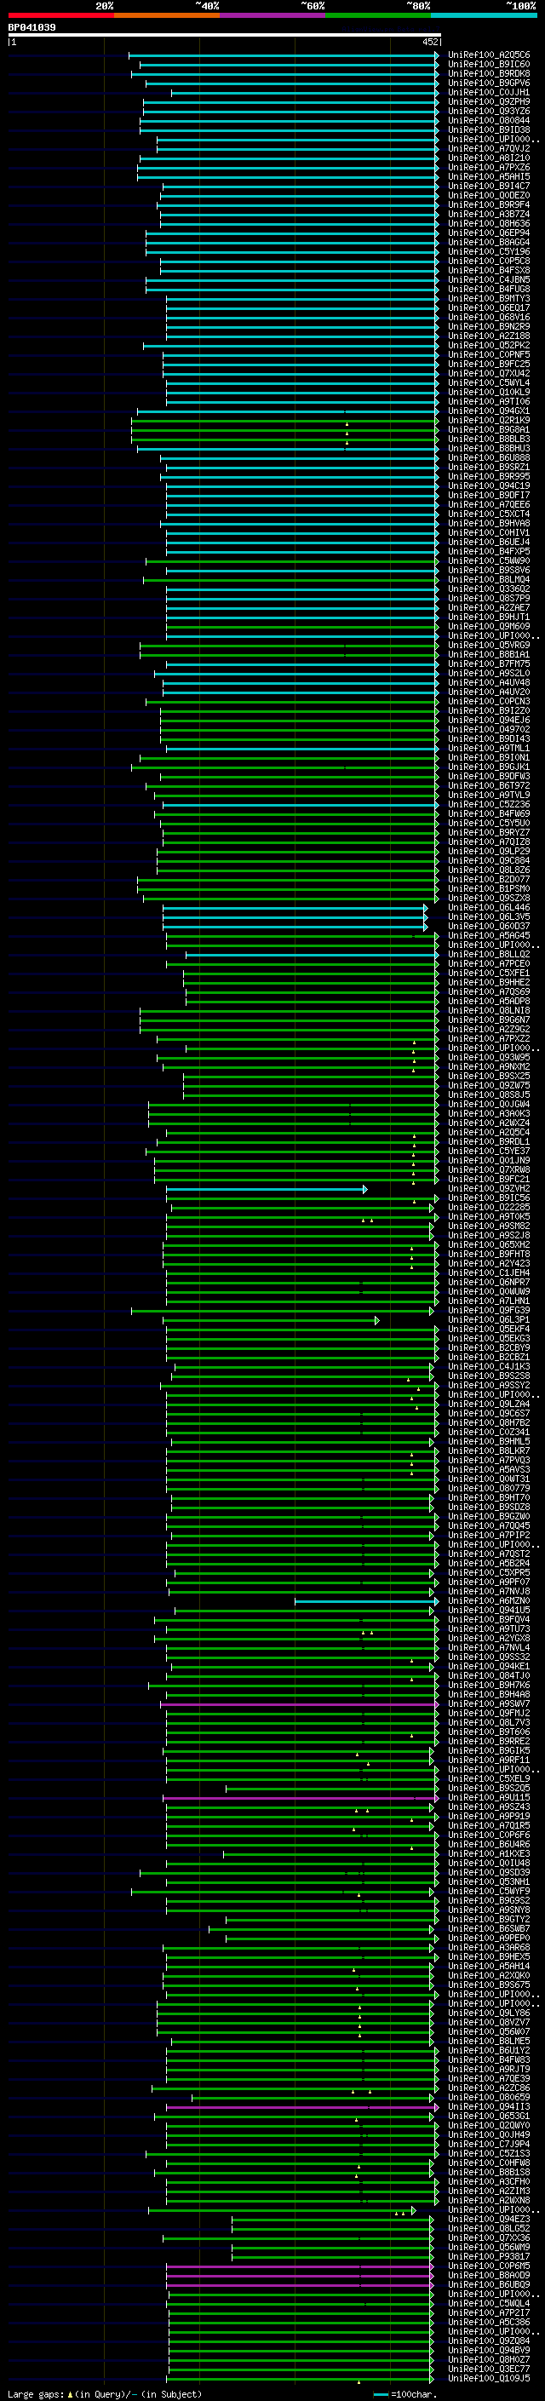Select the label UniRef100_Q9ZPH9
The width and height of the screenshot is (545, 2401).
(489, 102)
